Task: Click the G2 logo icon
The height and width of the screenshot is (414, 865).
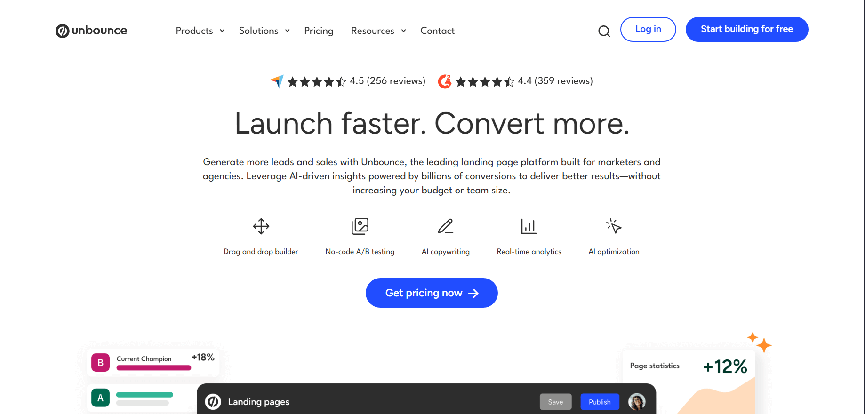Action: tap(445, 81)
